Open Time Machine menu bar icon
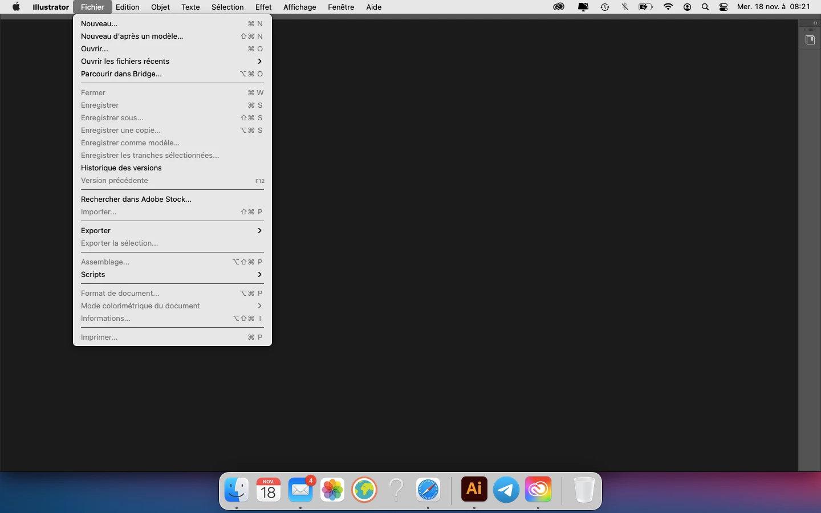This screenshot has height=513, width=821. (604, 7)
